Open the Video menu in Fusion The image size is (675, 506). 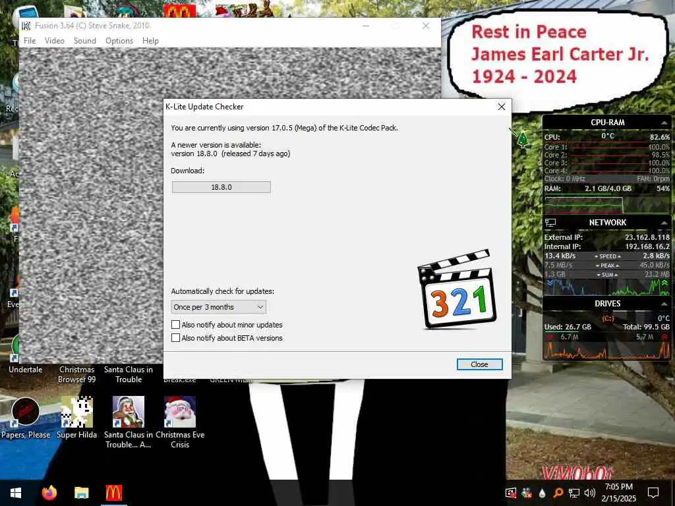(54, 40)
